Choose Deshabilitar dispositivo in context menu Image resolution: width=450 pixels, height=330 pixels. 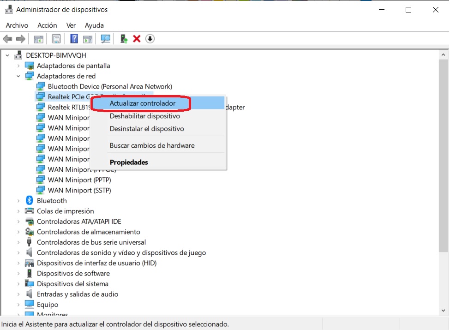(x=144, y=116)
